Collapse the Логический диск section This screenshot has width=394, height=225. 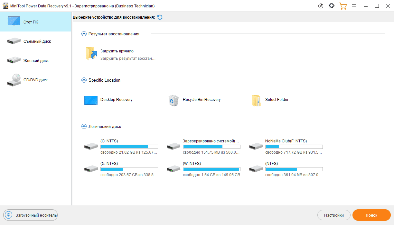[84, 126]
